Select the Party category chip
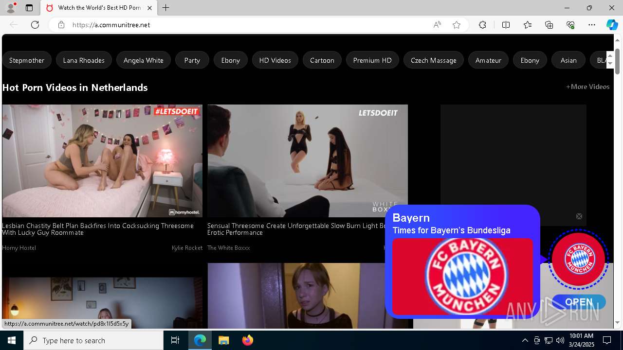The height and width of the screenshot is (350, 623). pyautogui.click(x=192, y=60)
